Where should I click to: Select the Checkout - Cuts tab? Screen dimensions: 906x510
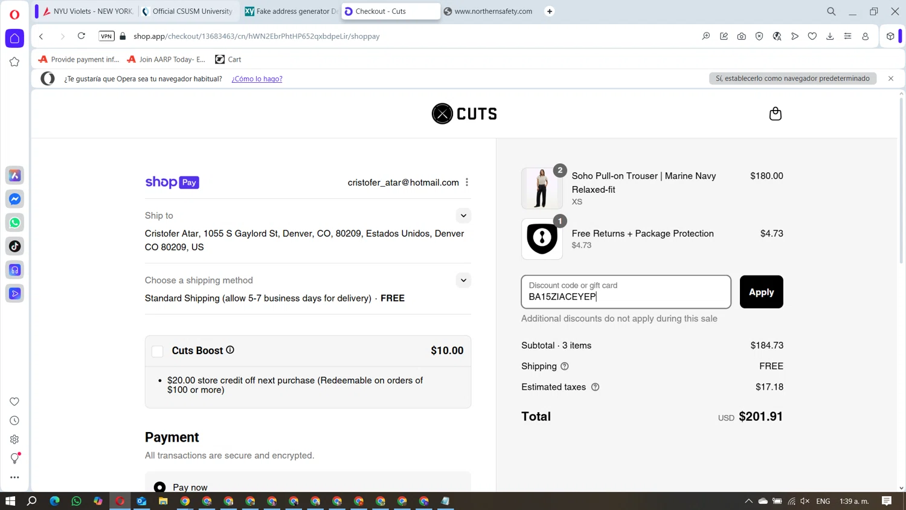point(390,11)
